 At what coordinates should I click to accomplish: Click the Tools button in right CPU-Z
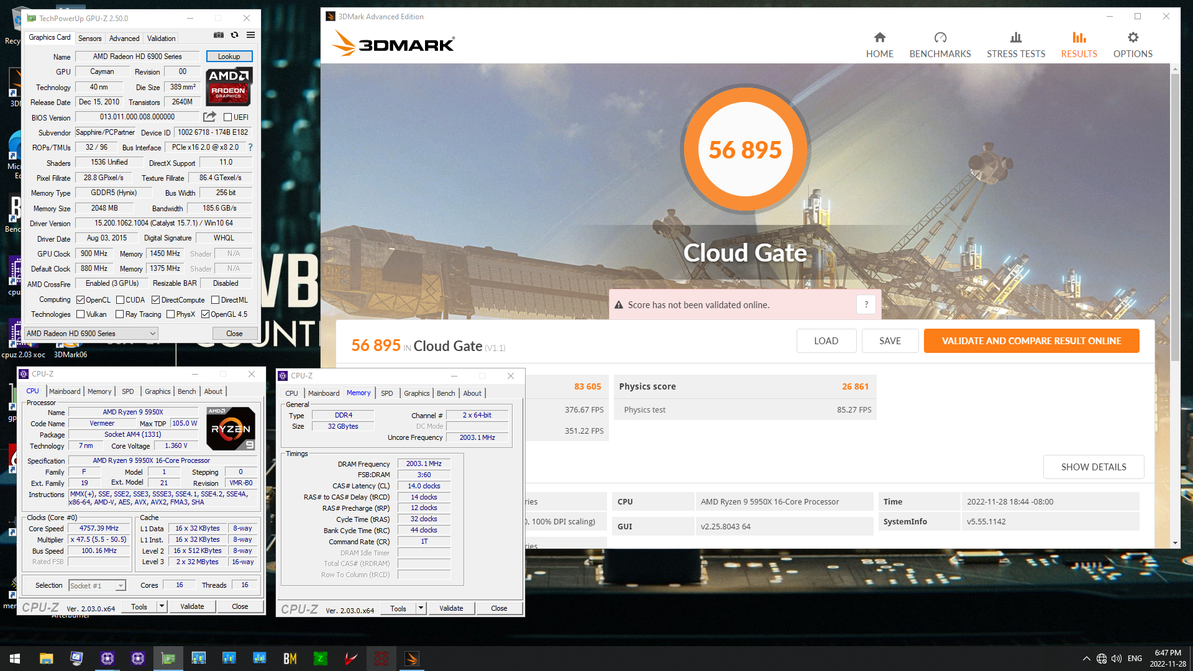(x=398, y=608)
